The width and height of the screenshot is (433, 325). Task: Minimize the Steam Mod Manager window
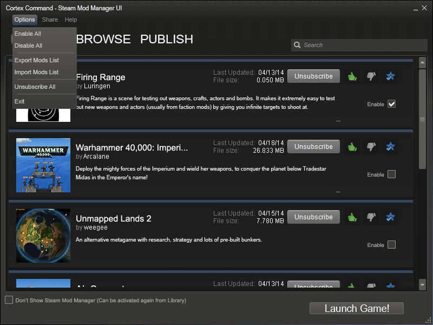[x=416, y=9]
